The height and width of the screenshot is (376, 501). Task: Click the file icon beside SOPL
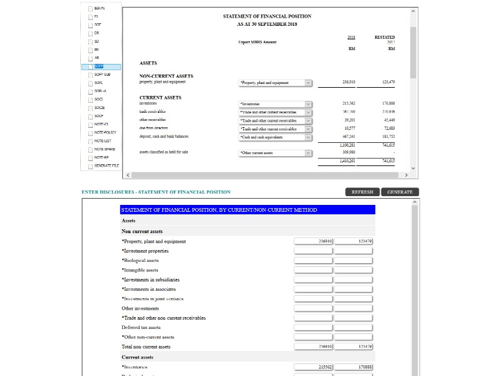click(90, 83)
